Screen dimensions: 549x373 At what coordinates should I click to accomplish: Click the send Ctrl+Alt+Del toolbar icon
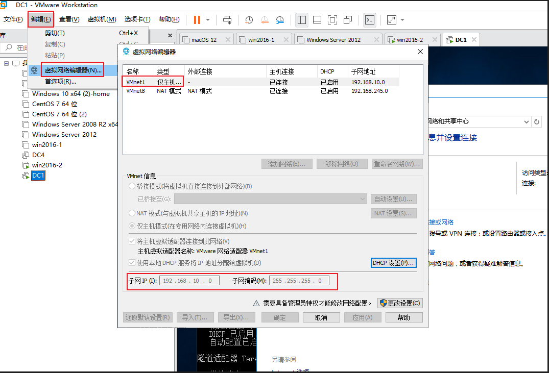point(227,20)
